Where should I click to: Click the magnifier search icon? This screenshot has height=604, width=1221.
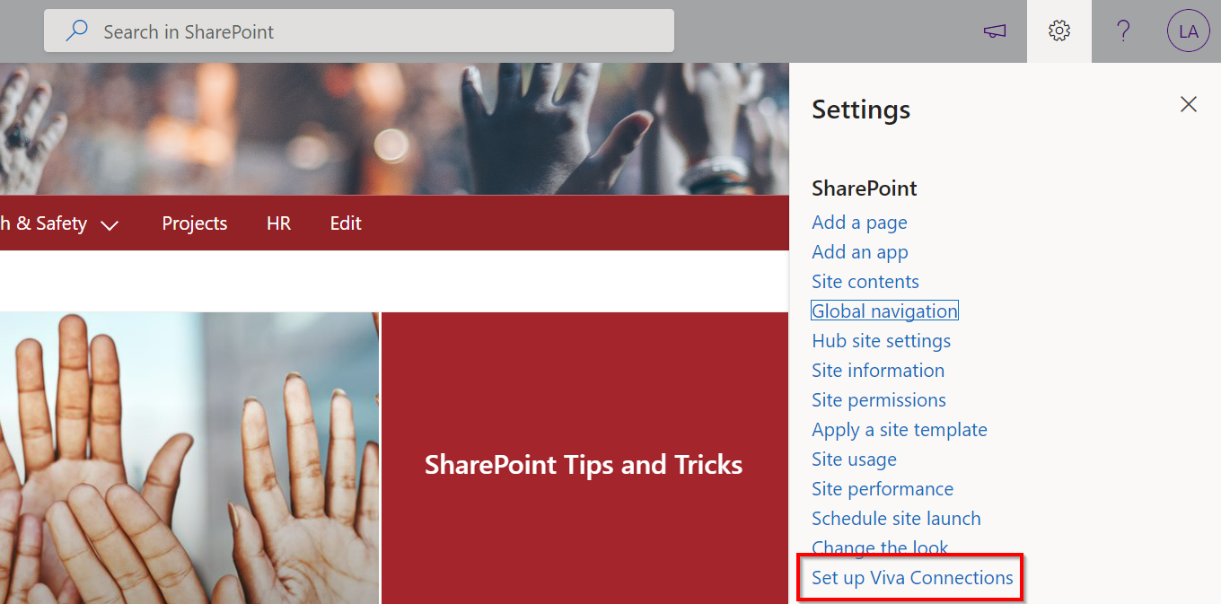(77, 31)
